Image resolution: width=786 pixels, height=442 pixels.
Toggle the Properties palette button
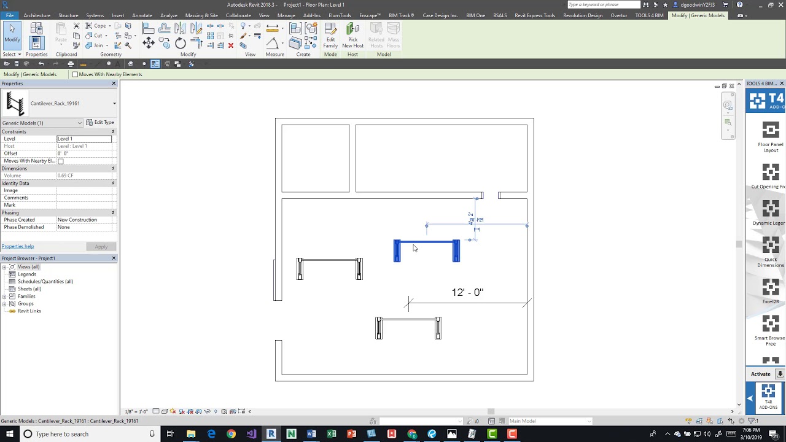tap(36, 42)
